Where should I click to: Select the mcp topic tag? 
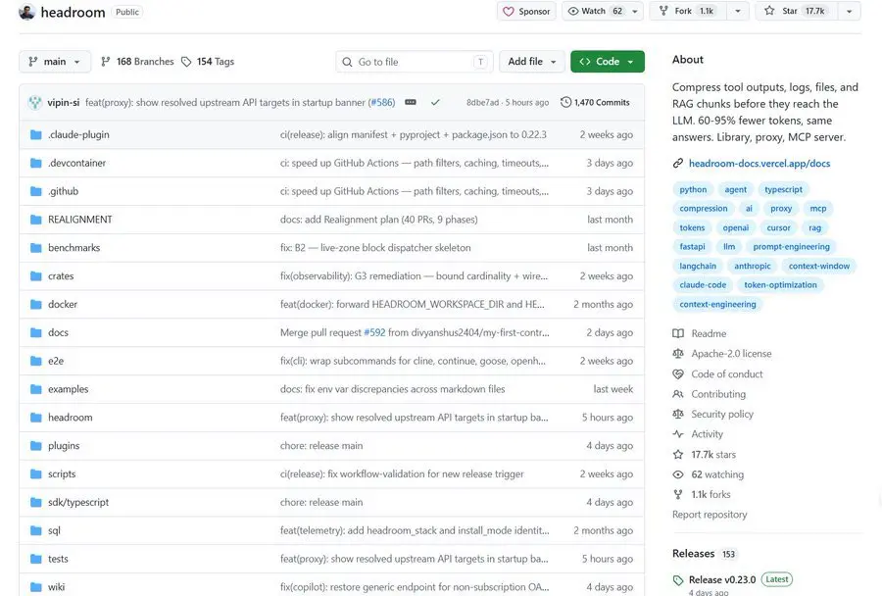coord(818,209)
